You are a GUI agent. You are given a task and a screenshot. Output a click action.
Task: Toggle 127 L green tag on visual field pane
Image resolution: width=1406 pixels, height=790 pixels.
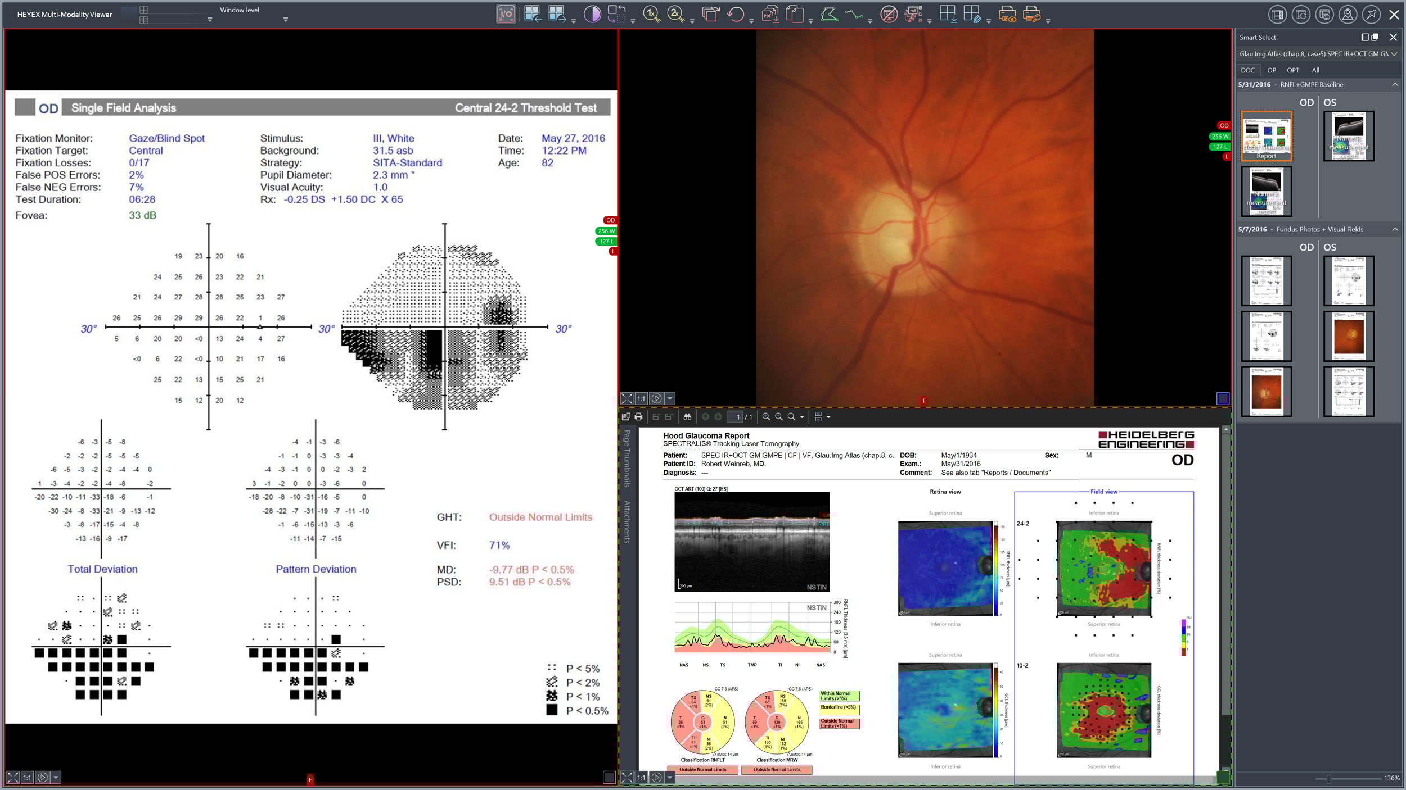coord(606,242)
